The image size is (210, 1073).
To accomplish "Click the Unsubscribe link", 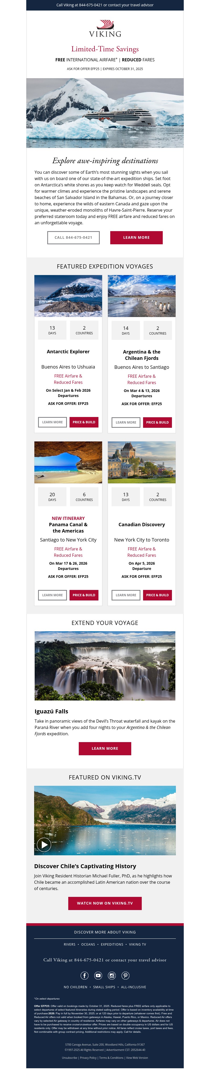I will click(x=69, y=1057).
